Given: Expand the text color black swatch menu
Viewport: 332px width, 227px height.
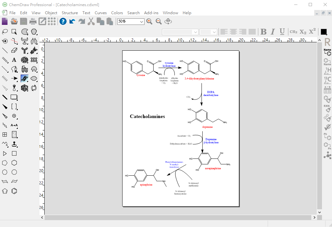Looking at the screenshot, I should click(324, 32).
